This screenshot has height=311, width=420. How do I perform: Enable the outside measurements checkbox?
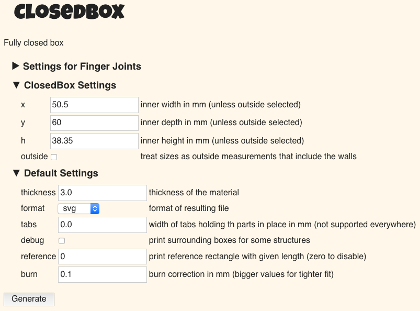54,157
